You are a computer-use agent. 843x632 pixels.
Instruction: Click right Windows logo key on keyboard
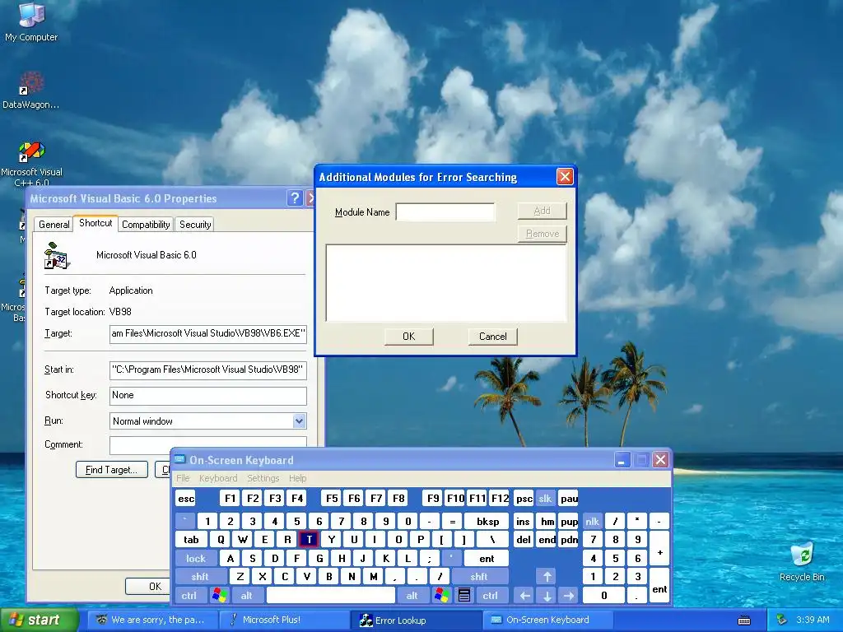coord(442,596)
